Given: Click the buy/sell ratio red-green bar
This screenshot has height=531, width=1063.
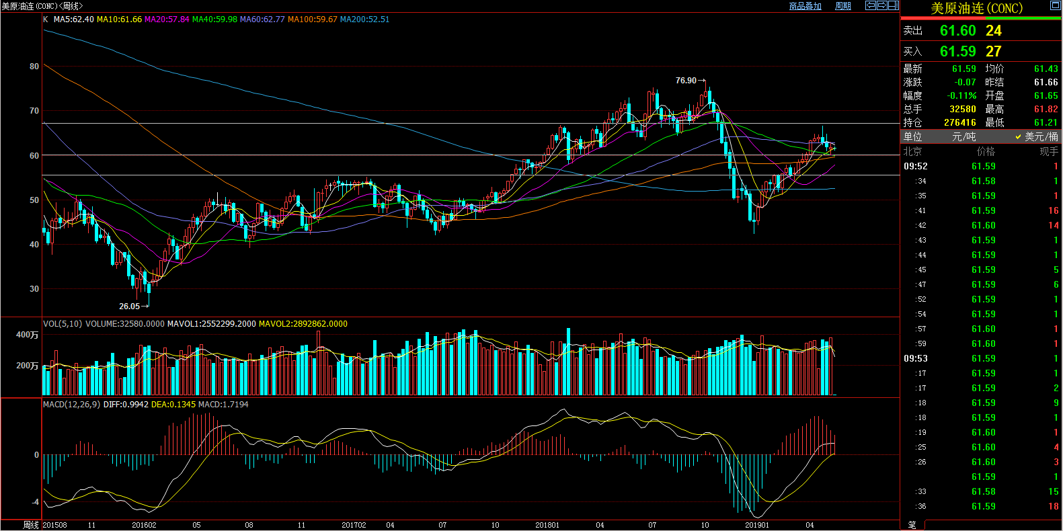Looking at the screenshot, I should coord(981,19).
